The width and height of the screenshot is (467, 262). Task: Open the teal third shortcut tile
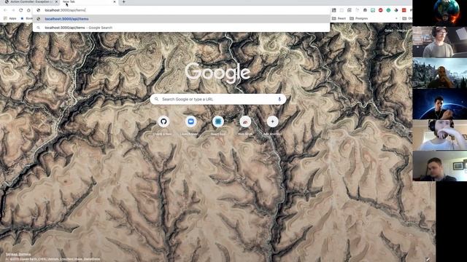[x=218, y=122]
